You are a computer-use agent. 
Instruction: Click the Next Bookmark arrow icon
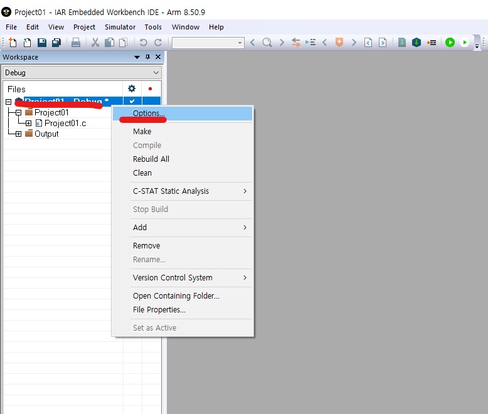354,42
